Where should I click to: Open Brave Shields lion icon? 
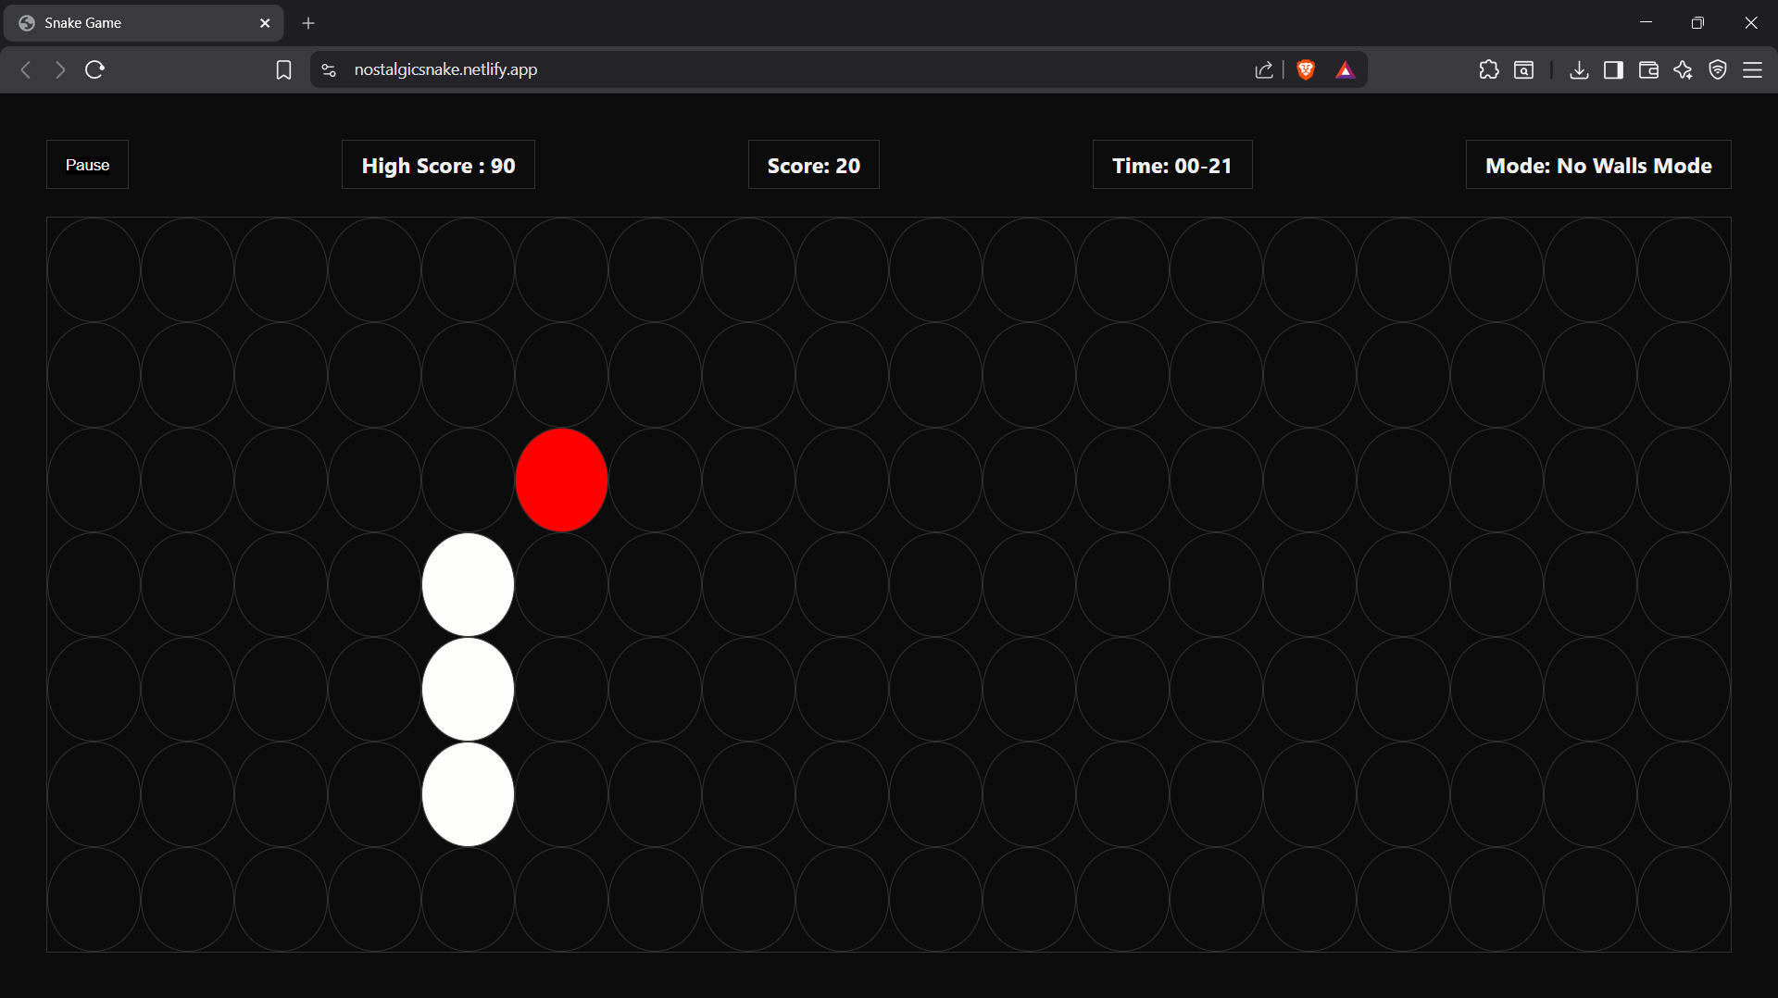point(1306,69)
